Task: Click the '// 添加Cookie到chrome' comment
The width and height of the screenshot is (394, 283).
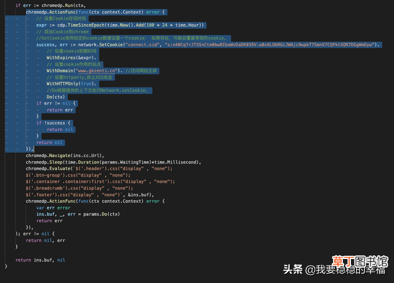Action: [63, 31]
